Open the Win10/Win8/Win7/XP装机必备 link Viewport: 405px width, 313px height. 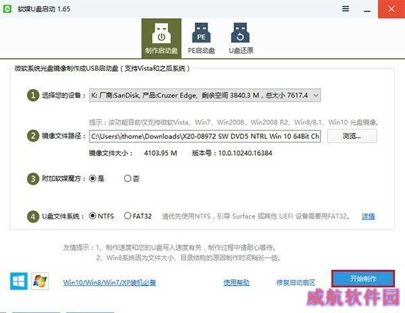(109, 283)
